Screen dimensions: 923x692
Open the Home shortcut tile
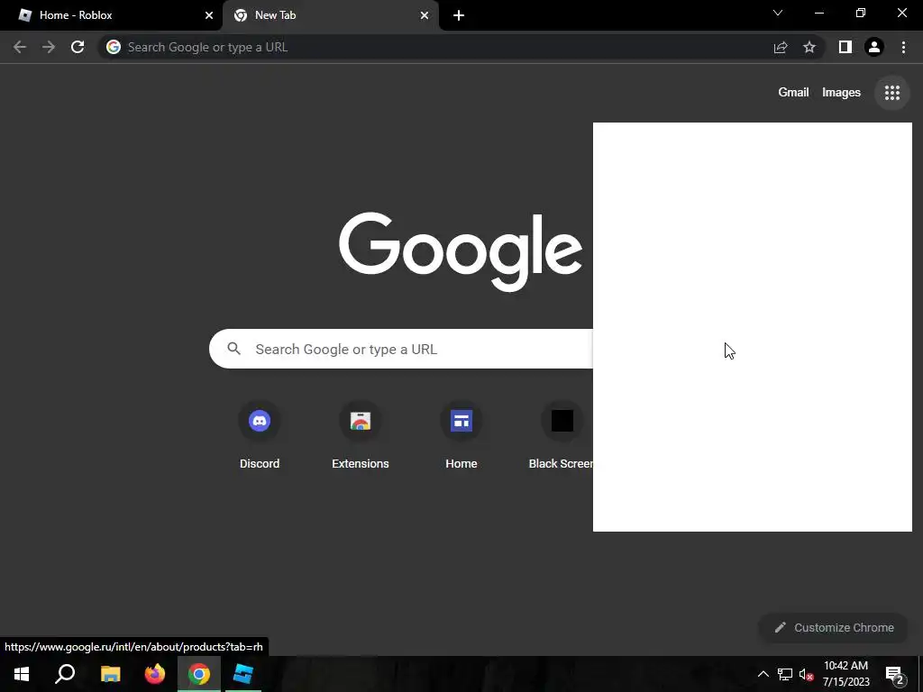click(461, 436)
